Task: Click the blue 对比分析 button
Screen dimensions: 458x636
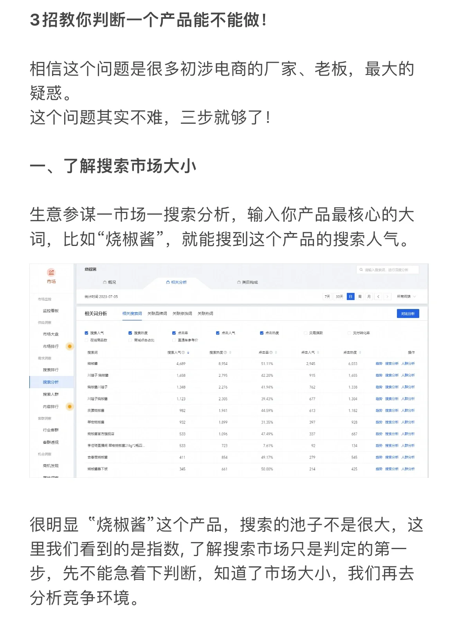Action: coord(408,313)
